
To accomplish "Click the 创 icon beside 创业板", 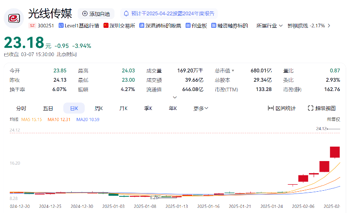I will 188,26.
